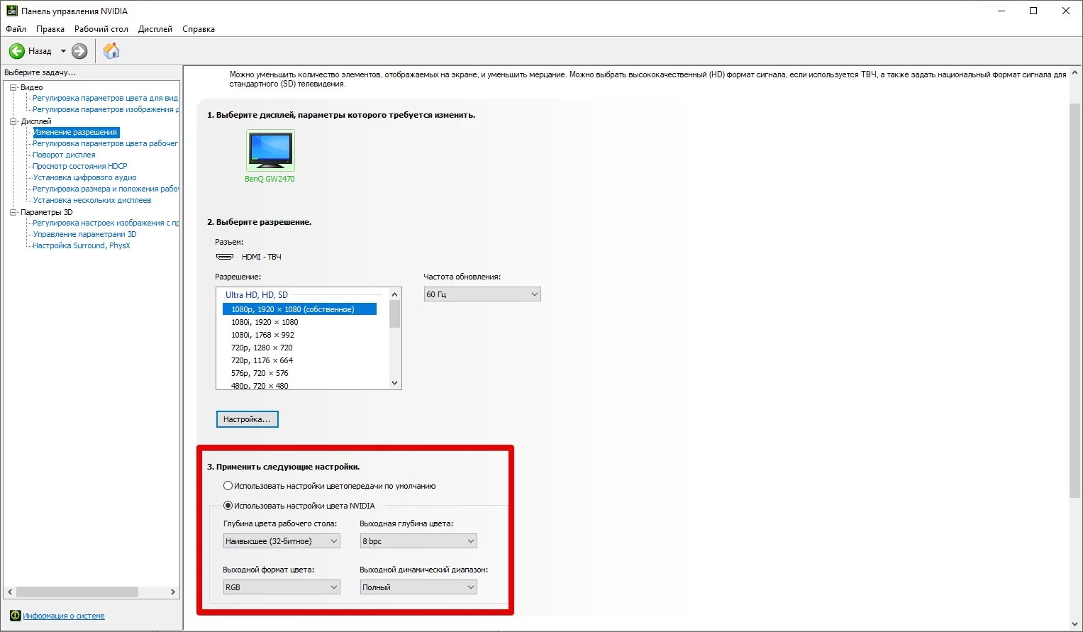1083x632 pixels.
Task: Open the Правка menu
Action: (x=50, y=29)
